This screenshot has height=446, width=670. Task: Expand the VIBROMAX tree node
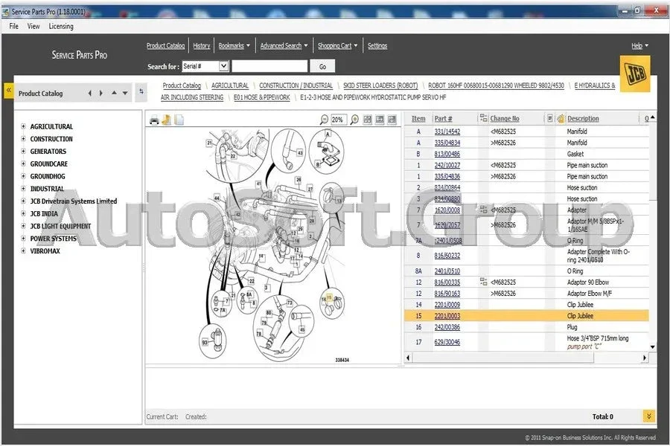pyautogui.click(x=24, y=251)
